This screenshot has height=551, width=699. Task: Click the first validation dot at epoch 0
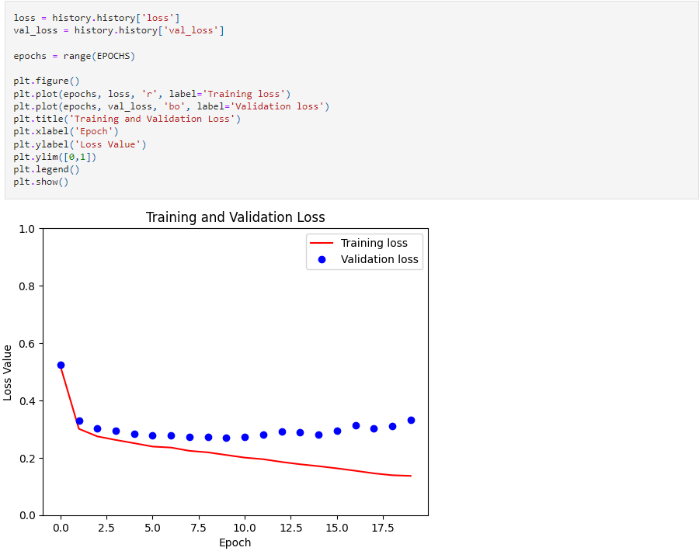point(61,365)
